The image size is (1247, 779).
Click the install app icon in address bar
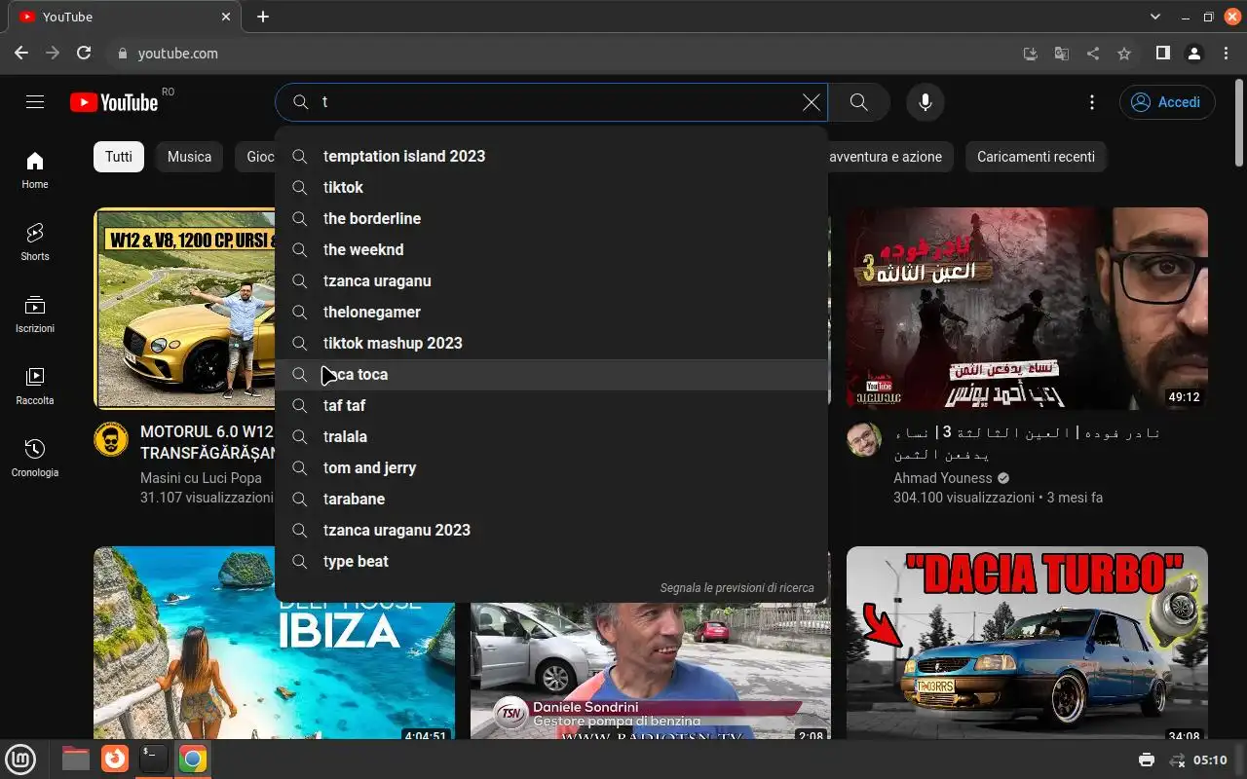coord(1031,54)
